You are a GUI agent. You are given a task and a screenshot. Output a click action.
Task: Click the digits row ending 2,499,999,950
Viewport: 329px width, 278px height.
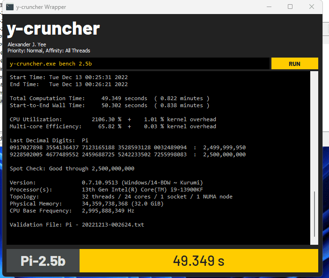[x=128, y=147]
